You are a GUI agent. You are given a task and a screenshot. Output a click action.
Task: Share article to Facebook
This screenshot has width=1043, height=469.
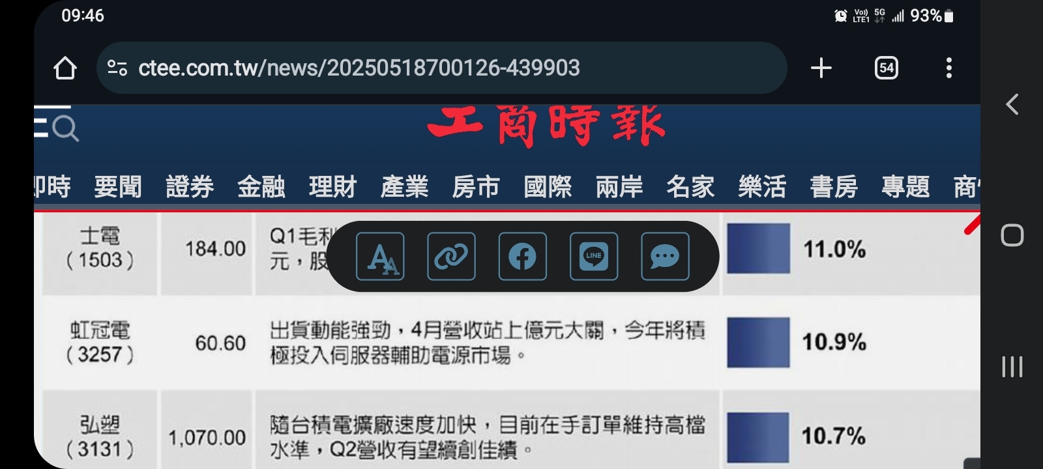point(523,257)
